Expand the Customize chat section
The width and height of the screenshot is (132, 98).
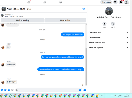pyautogui.click(x=109, y=33)
